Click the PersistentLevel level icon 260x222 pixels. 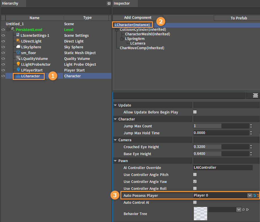pos(13,29)
